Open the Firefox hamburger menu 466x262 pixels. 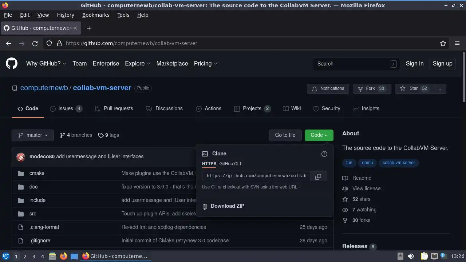[457, 43]
